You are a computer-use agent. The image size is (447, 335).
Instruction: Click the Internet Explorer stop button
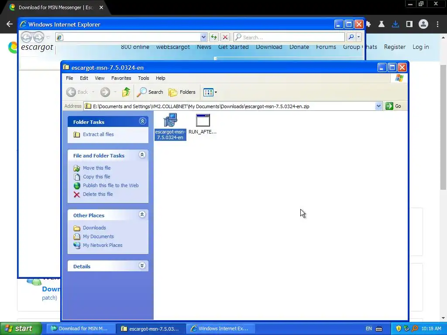225,37
